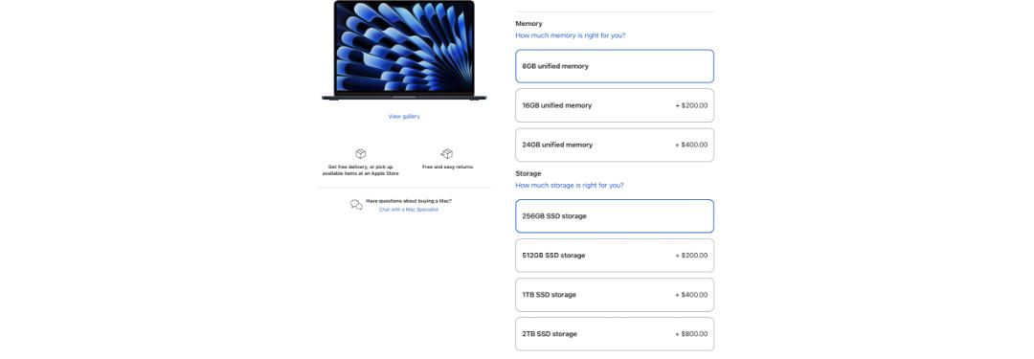The height and width of the screenshot is (359, 1034).
Task: Click the chat bubbles icon
Action: coord(356,205)
